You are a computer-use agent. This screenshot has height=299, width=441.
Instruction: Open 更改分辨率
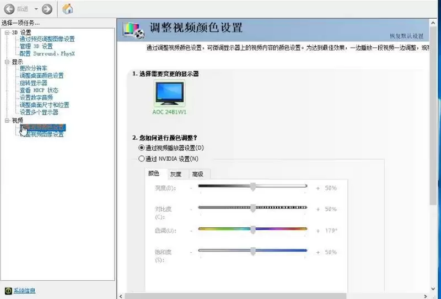point(33,68)
